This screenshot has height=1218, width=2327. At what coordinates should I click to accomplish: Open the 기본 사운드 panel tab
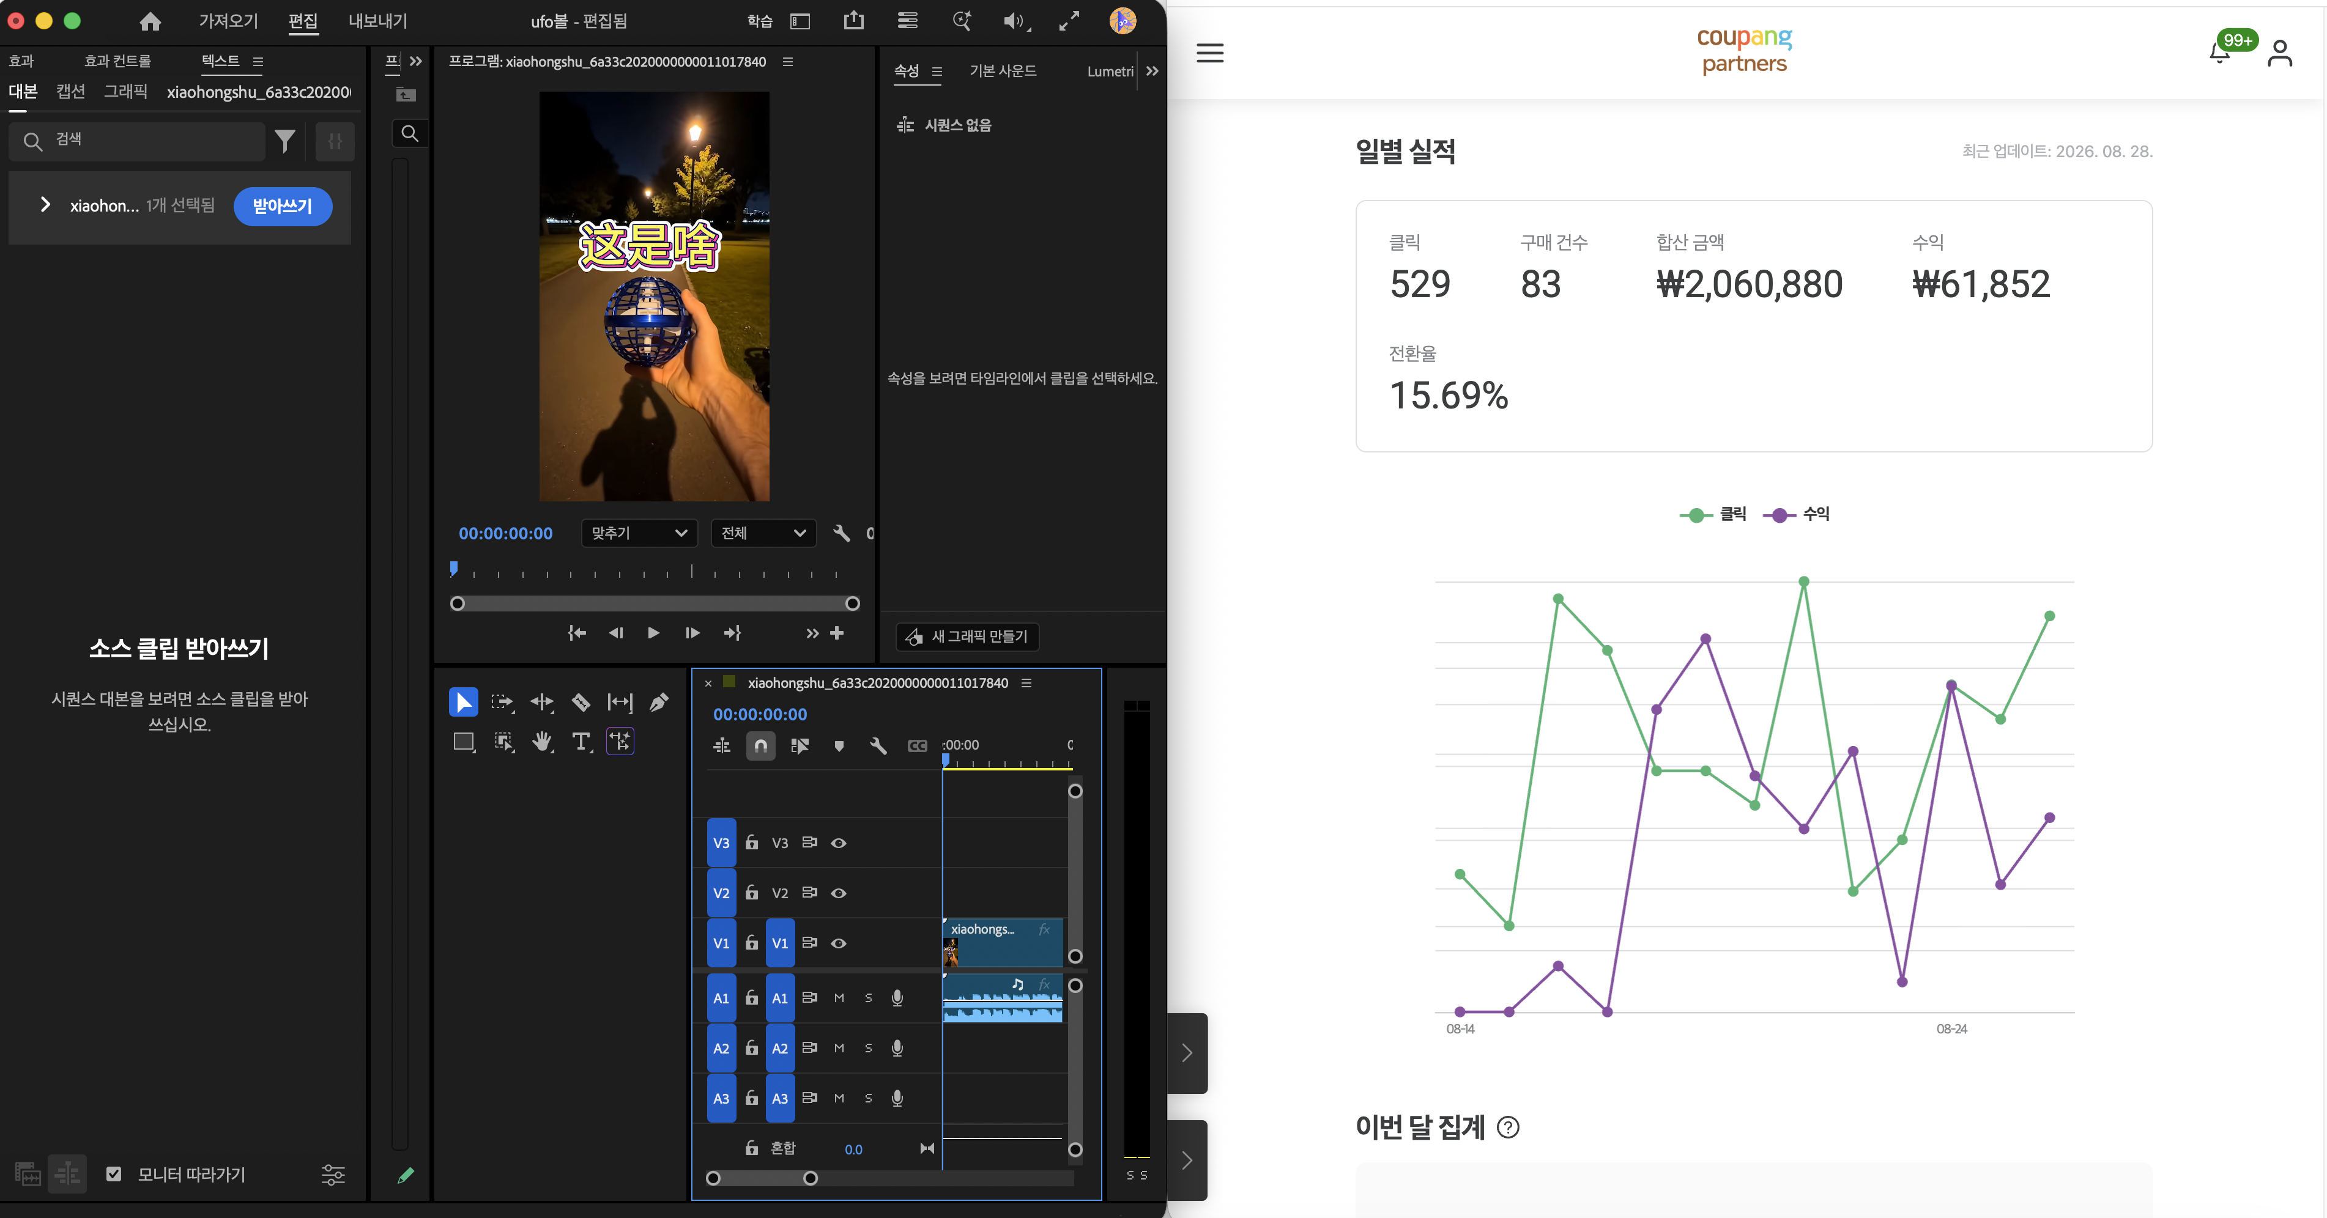[x=1003, y=70]
